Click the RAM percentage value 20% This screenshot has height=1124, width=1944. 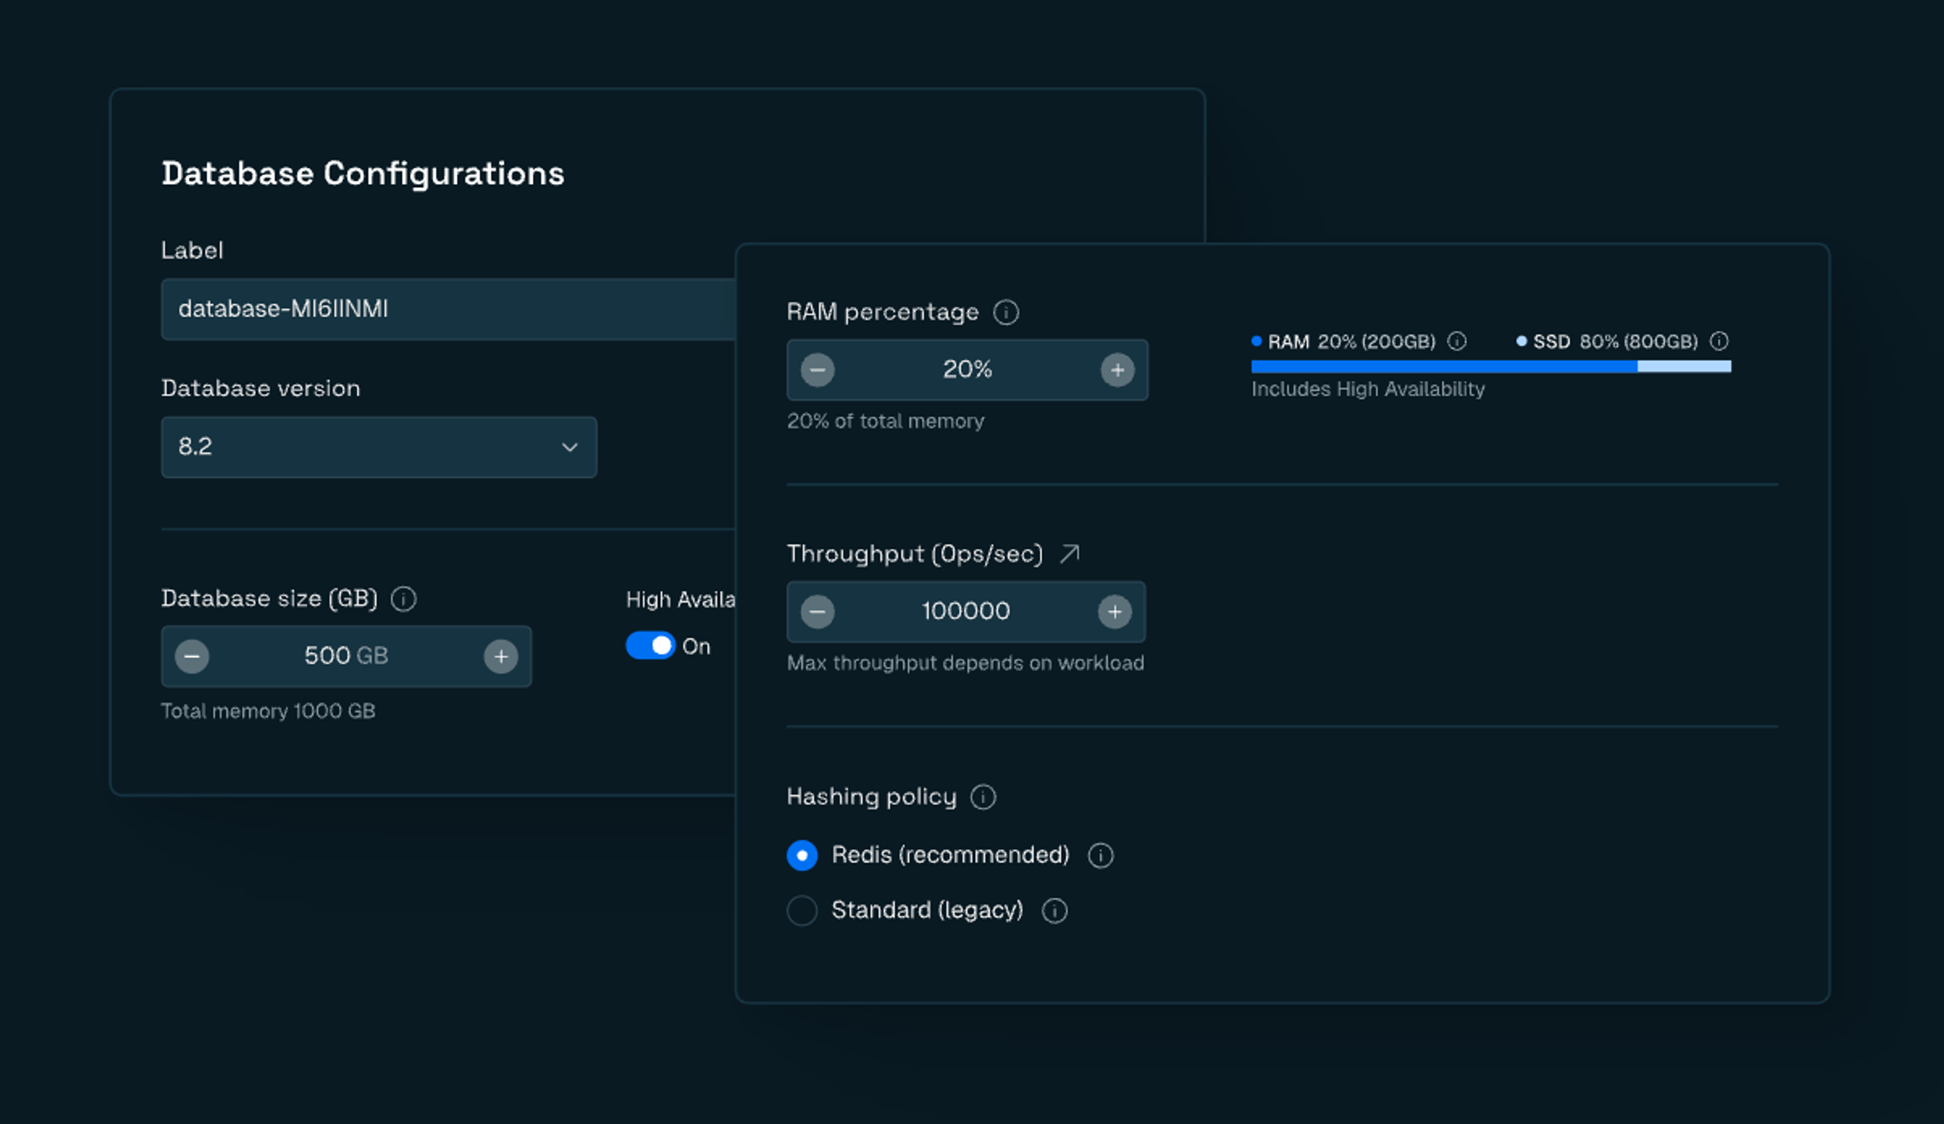[x=967, y=370]
